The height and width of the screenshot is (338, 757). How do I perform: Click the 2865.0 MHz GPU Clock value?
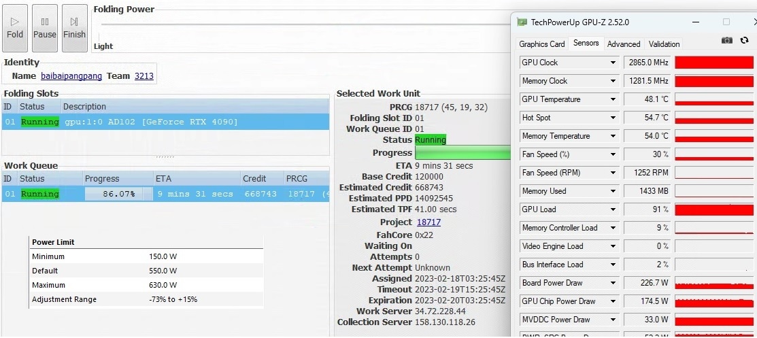(647, 63)
